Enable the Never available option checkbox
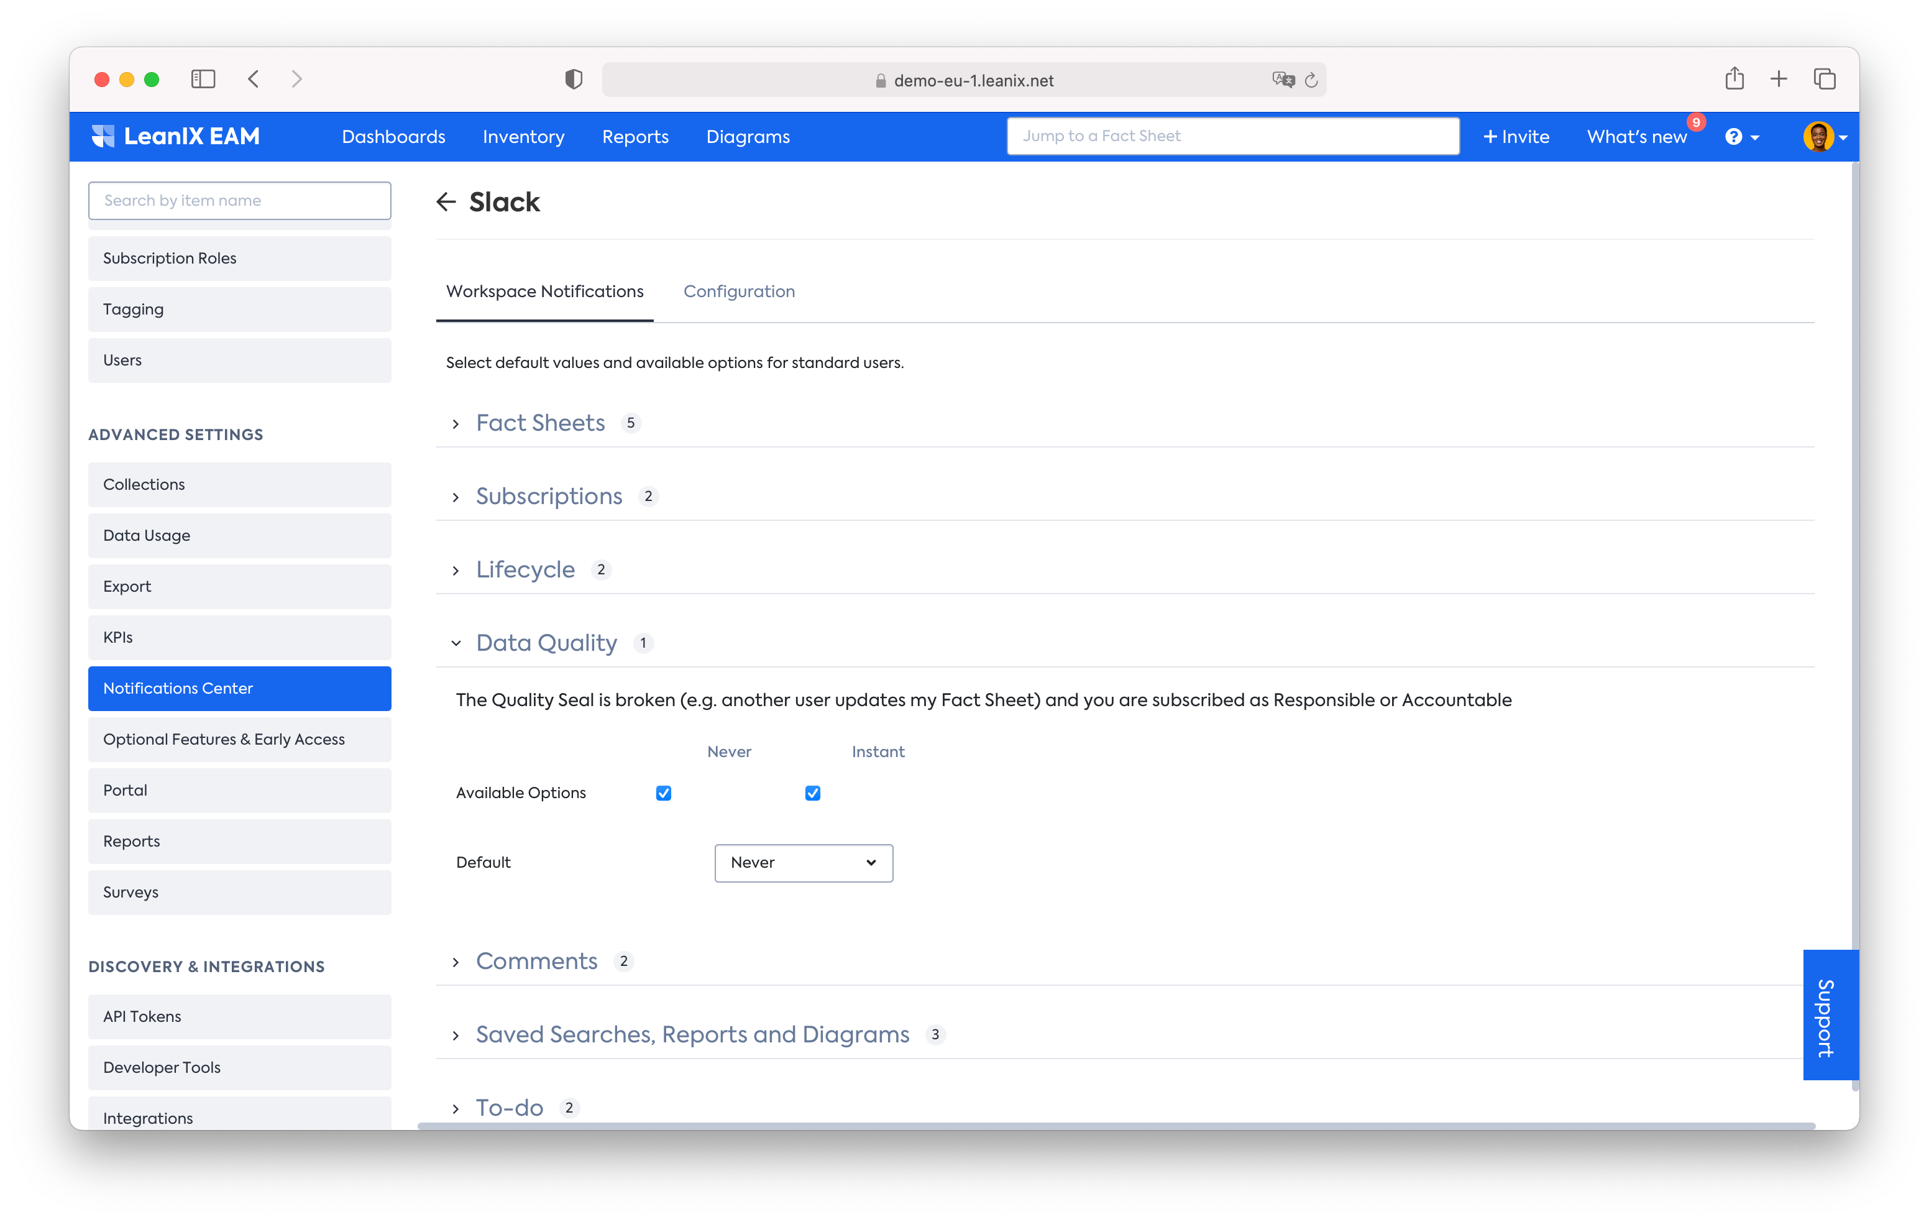The image size is (1929, 1222). click(663, 793)
